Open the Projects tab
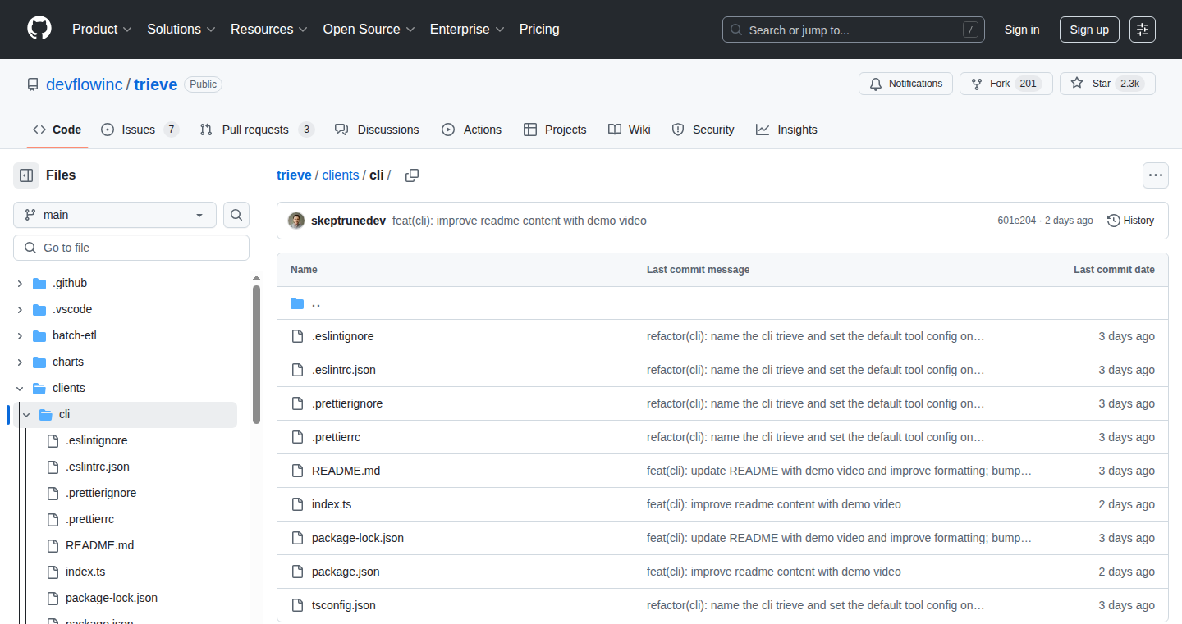Screen dimensions: 1182x624 (555, 130)
